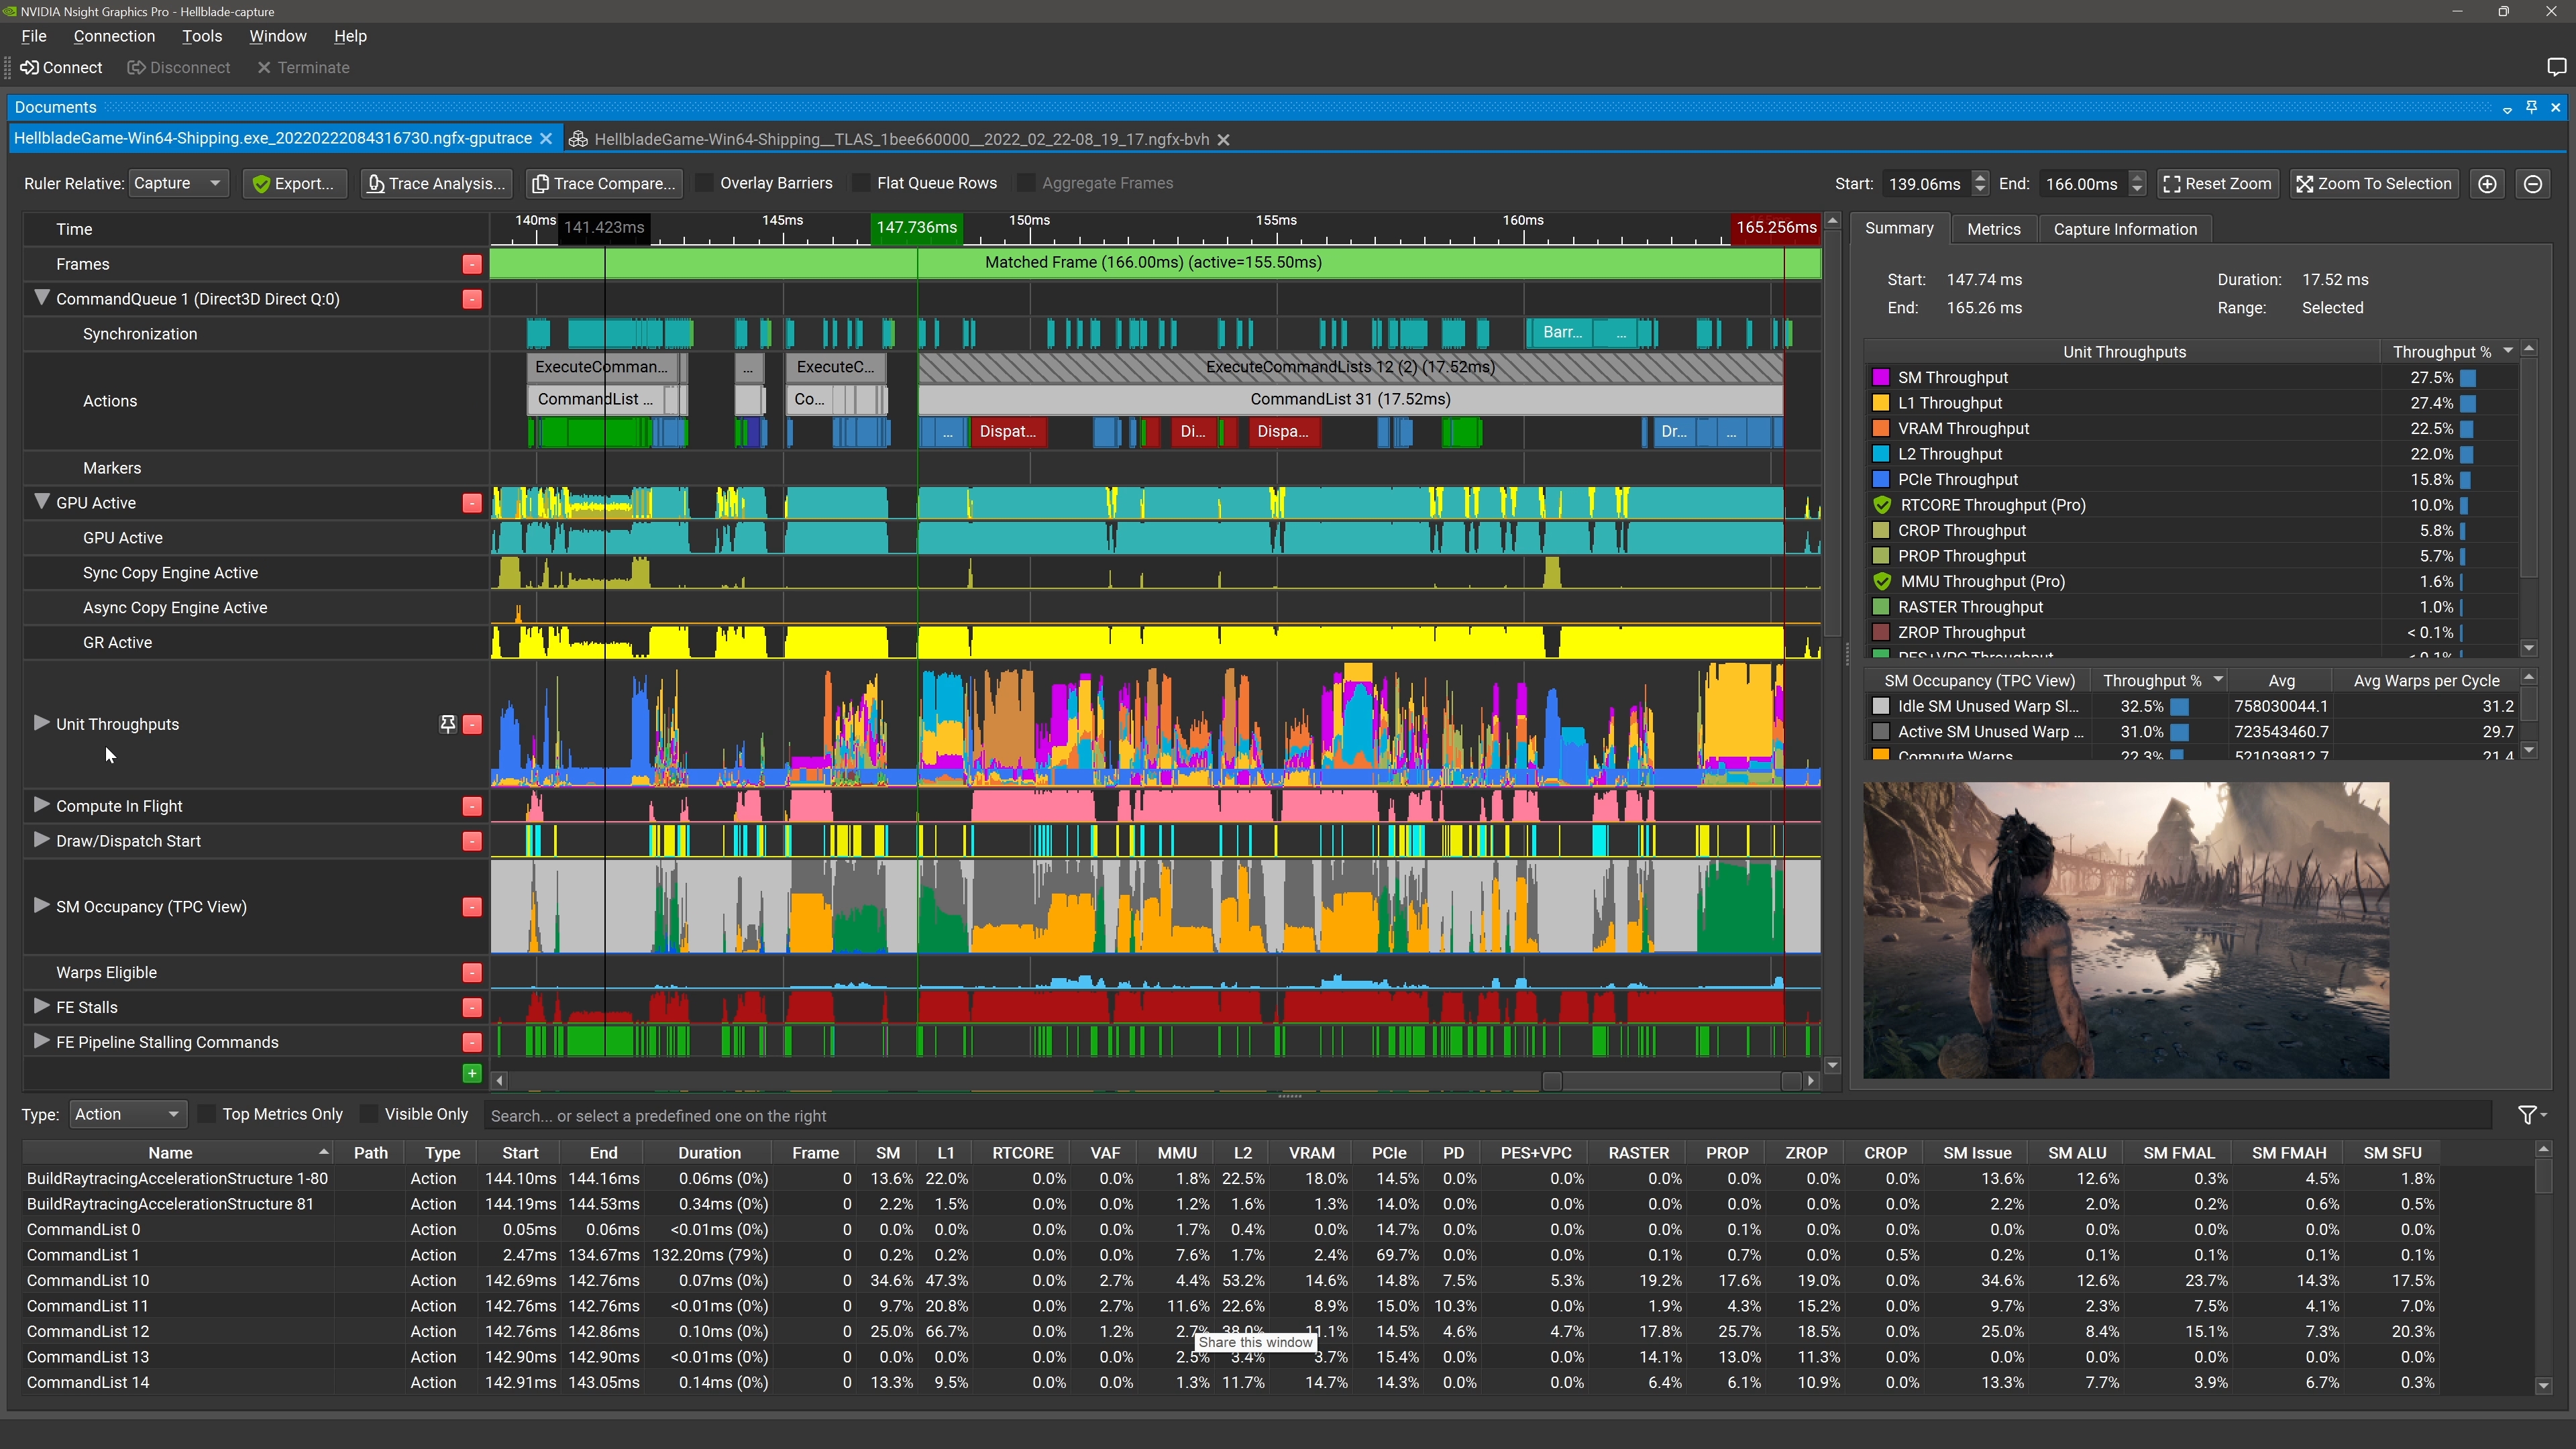The image size is (2576, 1449).
Task: Click the Trace Compare button
Action: [603, 182]
